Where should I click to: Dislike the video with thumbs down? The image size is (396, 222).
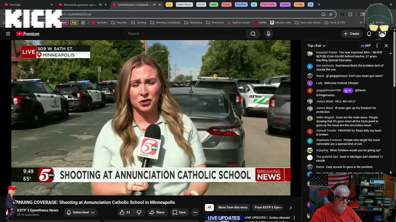pyautogui.click(x=139, y=212)
